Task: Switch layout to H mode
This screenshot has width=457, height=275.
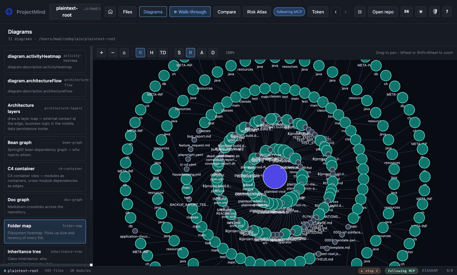Action: tap(151, 53)
